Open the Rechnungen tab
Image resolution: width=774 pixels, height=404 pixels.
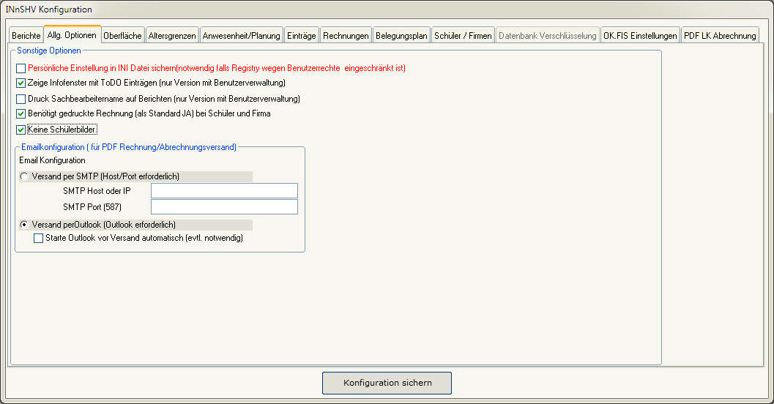pos(346,36)
